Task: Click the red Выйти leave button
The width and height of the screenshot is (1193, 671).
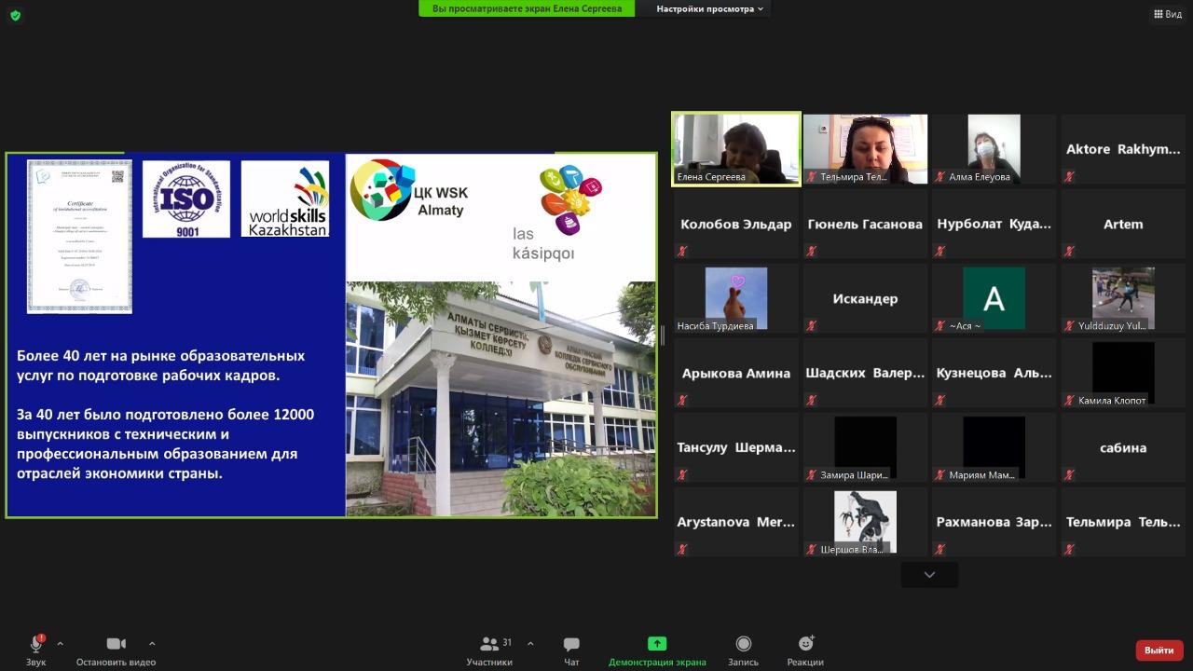Action: click(1159, 650)
